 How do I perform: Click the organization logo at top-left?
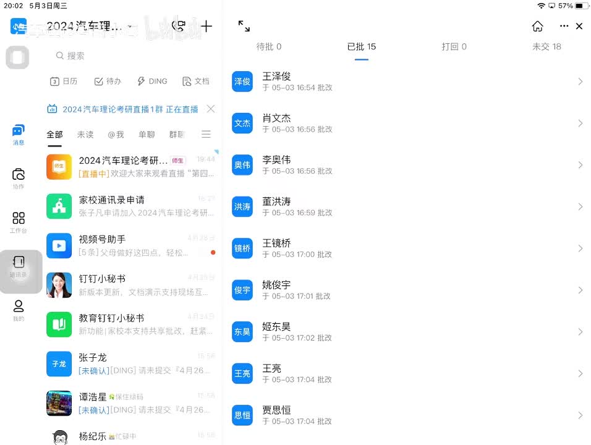click(19, 26)
